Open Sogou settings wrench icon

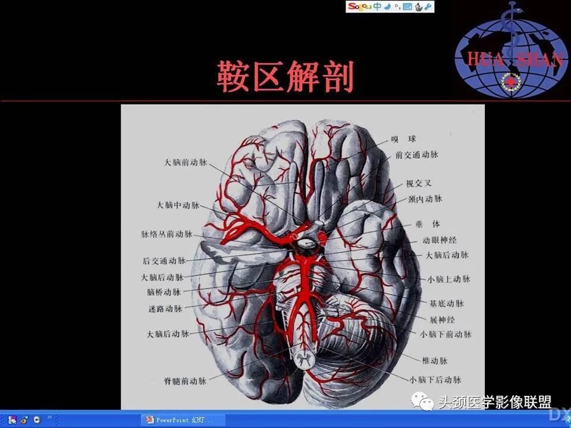pyautogui.click(x=428, y=7)
